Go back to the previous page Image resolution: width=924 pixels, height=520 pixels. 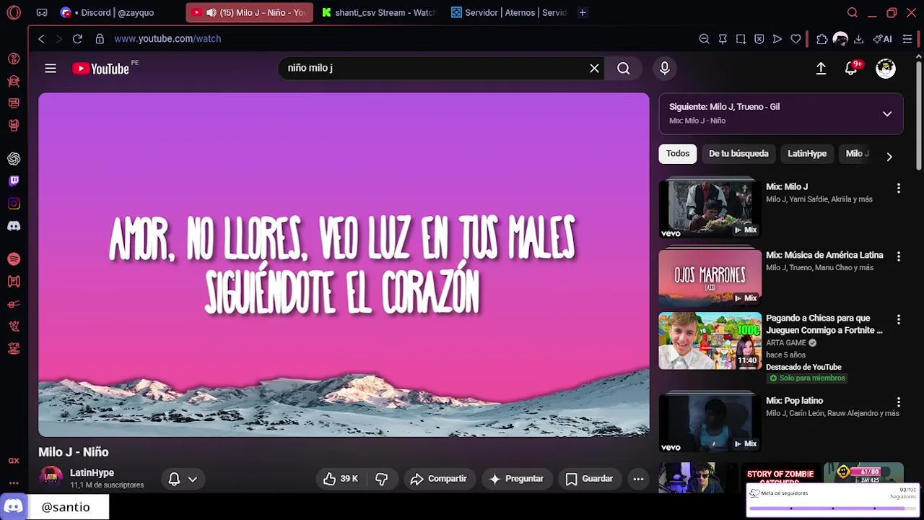(x=41, y=39)
